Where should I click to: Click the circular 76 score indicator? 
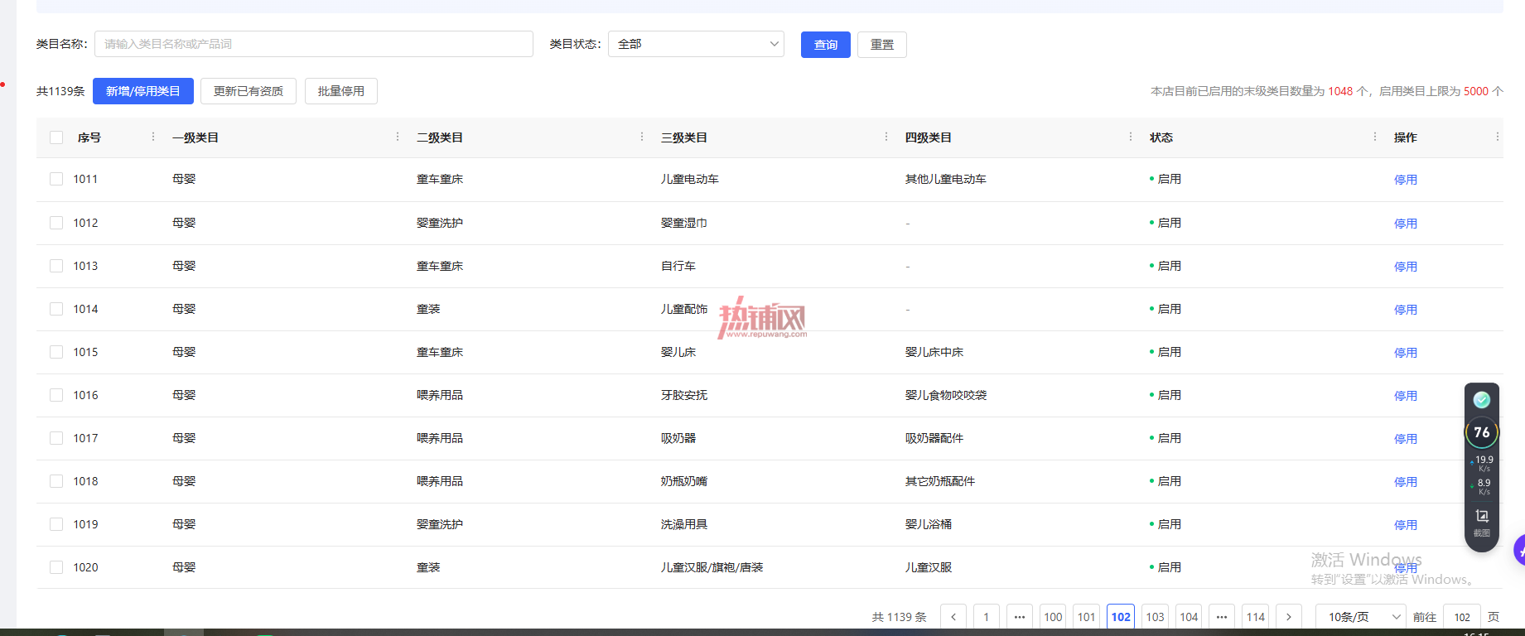(x=1482, y=432)
